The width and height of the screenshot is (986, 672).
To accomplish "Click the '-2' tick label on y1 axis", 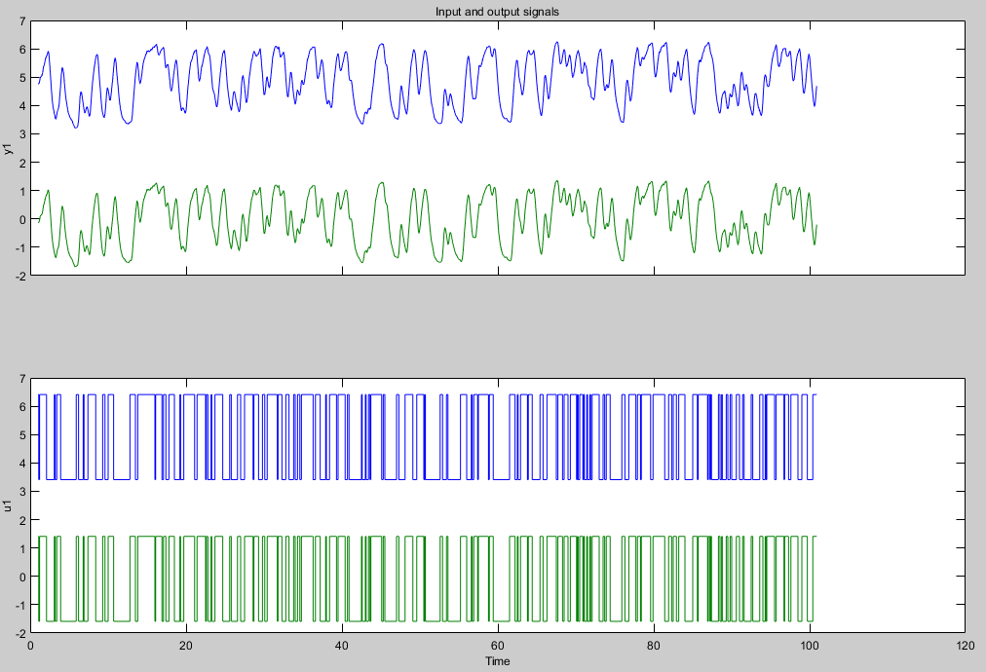I will [19, 275].
